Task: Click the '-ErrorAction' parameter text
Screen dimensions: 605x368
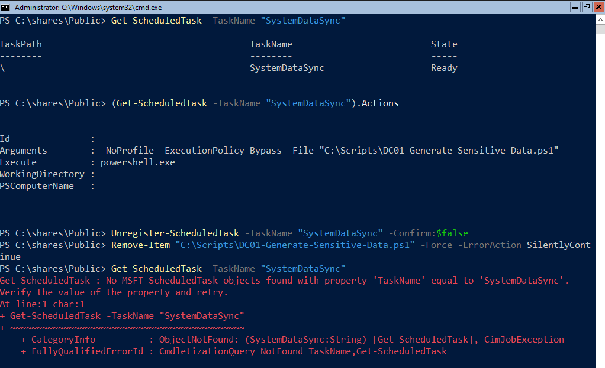Action: 489,245
